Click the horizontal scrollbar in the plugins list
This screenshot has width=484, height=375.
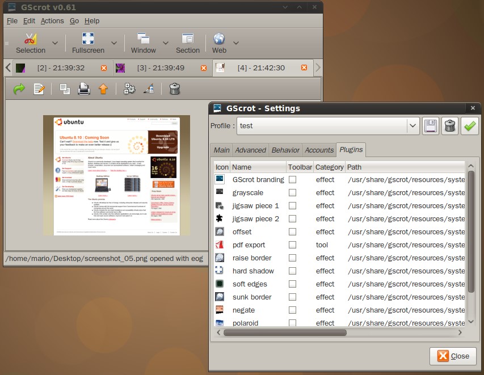point(285,333)
